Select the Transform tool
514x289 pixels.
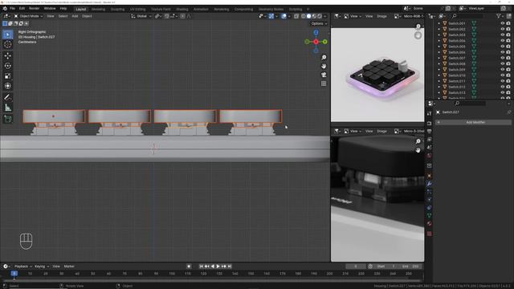click(8, 86)
